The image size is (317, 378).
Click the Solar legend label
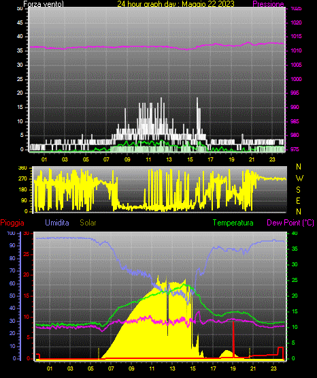(88, 223)
